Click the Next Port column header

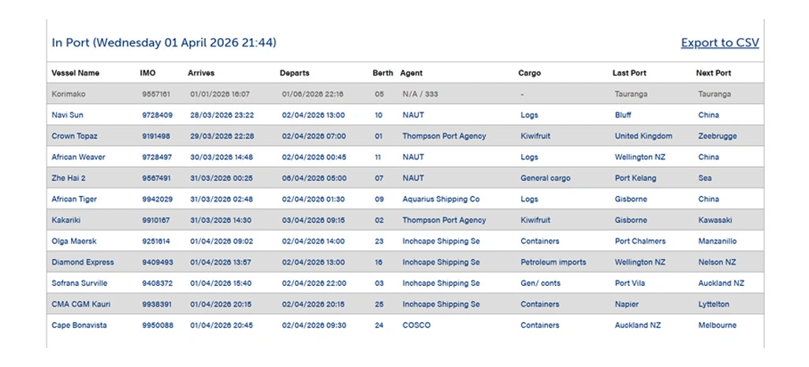pos(713,73)
